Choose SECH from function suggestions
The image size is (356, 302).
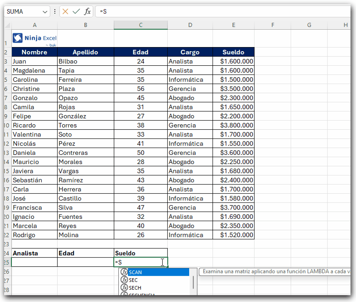135,288
